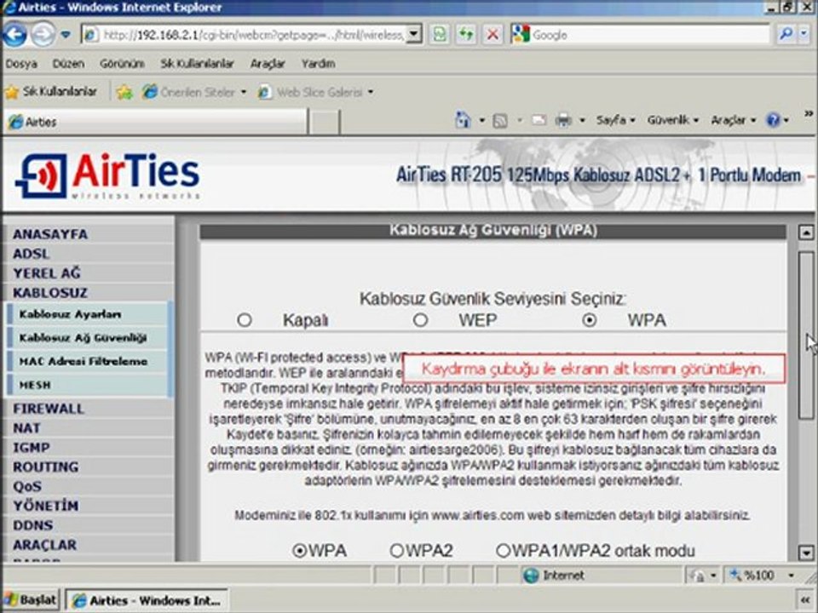This screenshot has width=818, height=613.
Task: Click the browser Back arrow button
Action: tap(14, 35)
